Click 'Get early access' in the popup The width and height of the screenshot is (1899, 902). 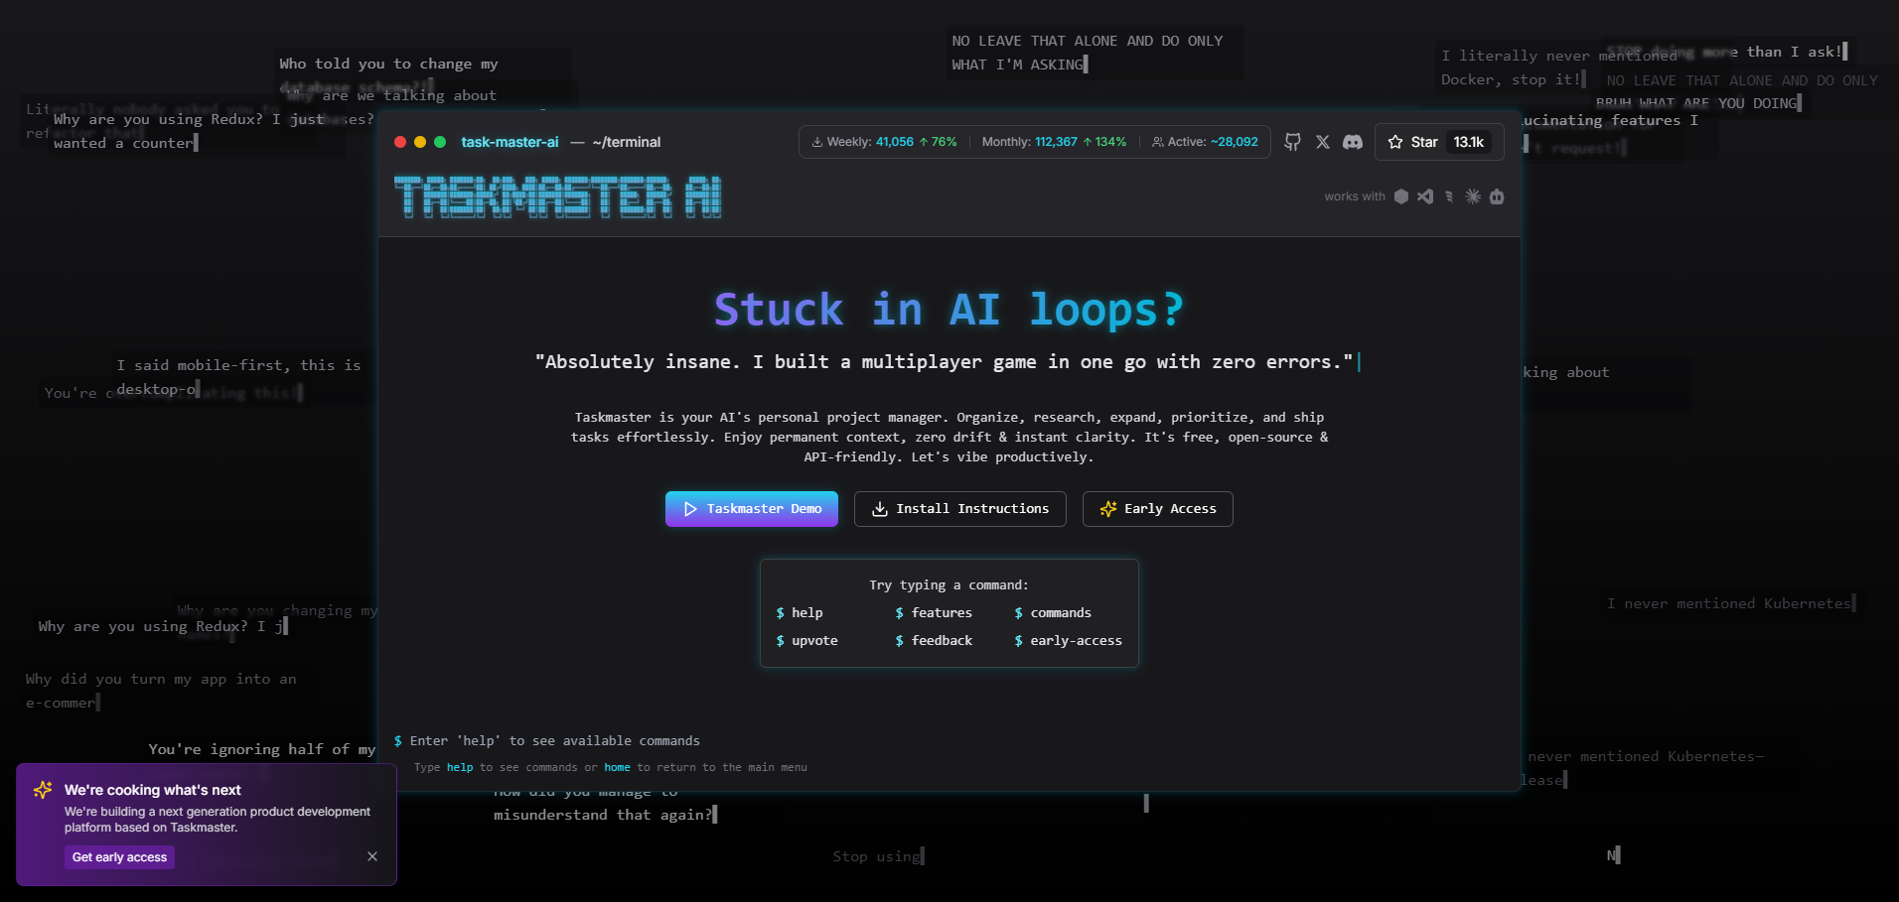[119, 857]
